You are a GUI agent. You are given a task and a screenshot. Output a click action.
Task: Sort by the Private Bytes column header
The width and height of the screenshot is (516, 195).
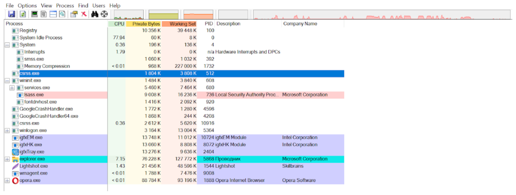click(x=144, y=24)
